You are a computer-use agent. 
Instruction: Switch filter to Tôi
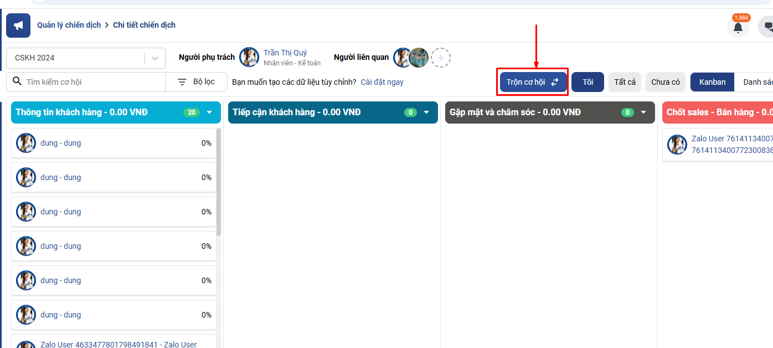pos(588,82)
